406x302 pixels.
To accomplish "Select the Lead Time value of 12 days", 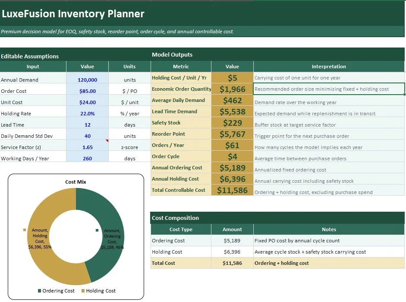I will coord(87,124).
